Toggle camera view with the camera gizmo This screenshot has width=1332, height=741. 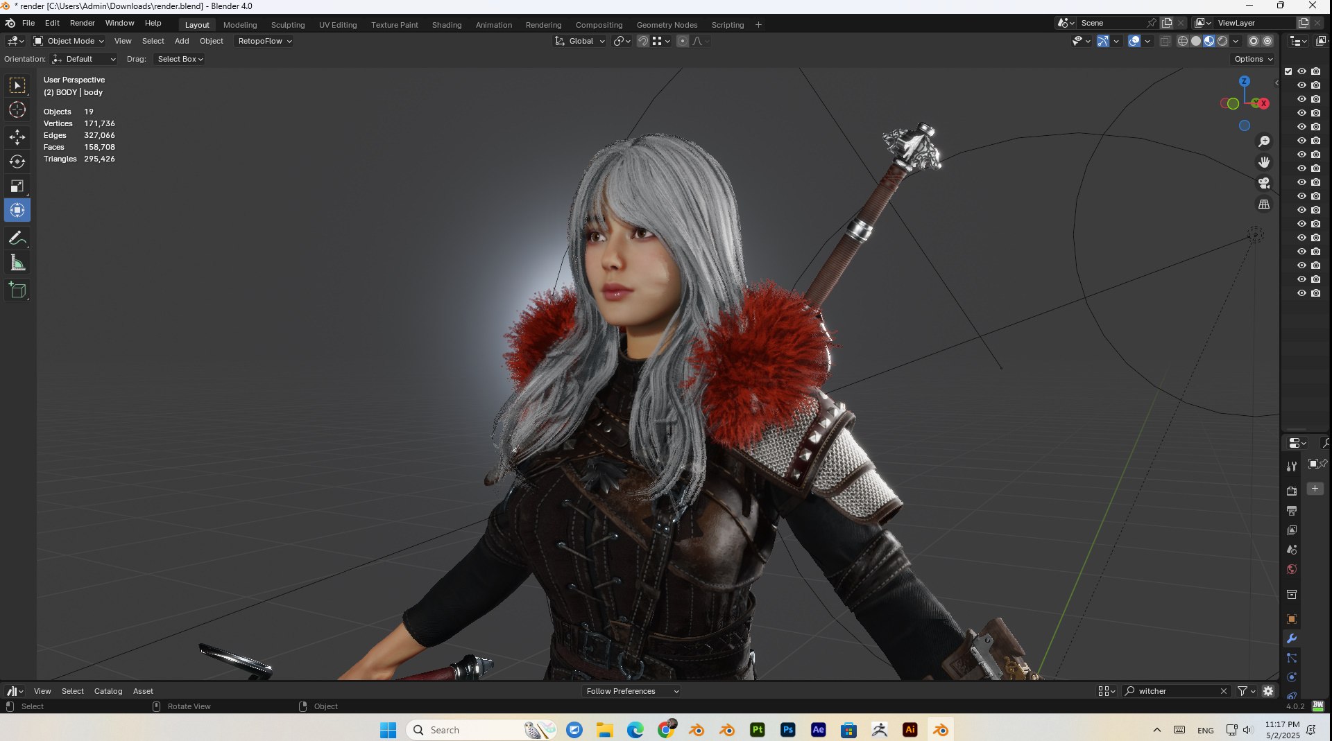coord(1264,183)
